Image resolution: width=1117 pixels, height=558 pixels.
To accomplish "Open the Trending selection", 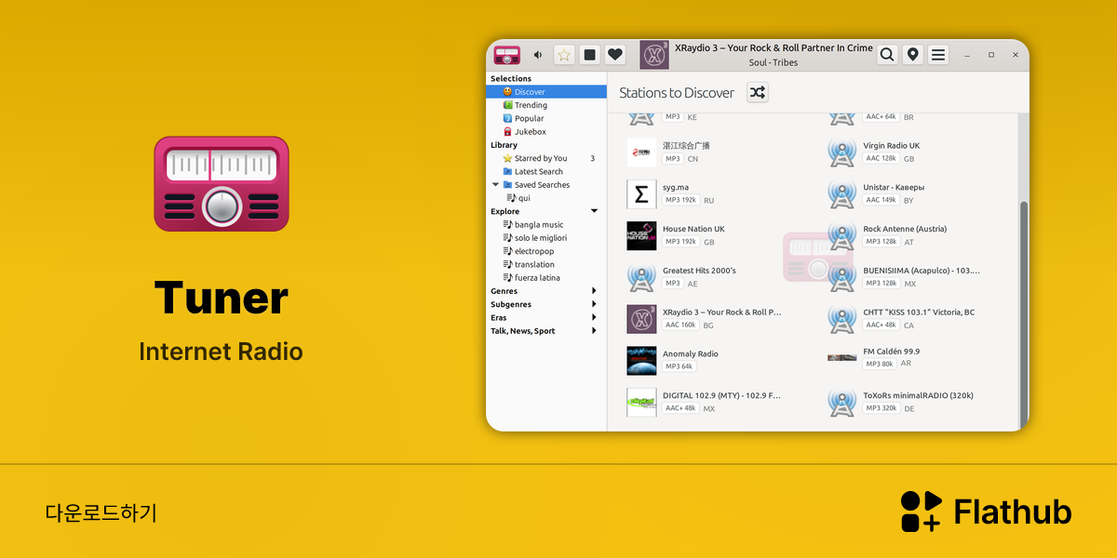I will [x=546, y=105].
